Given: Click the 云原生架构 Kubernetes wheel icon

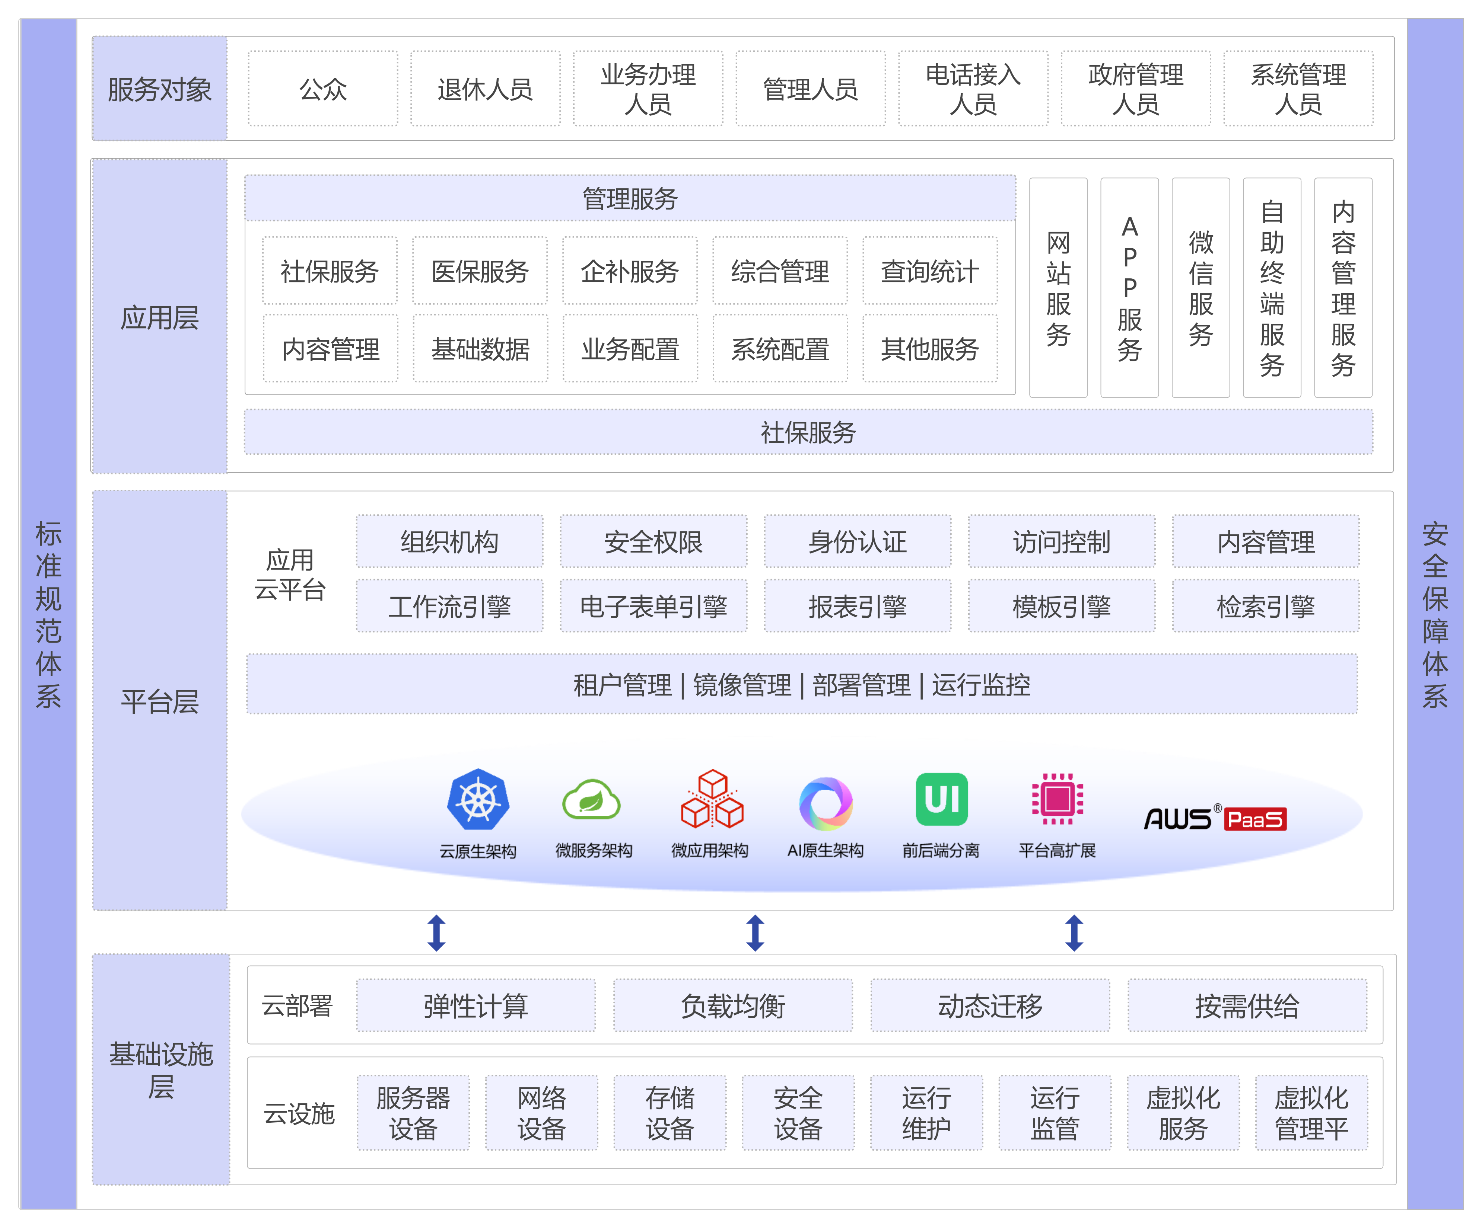Looking at the screenshot, I should pyautogui.click(x=478, y=799).
